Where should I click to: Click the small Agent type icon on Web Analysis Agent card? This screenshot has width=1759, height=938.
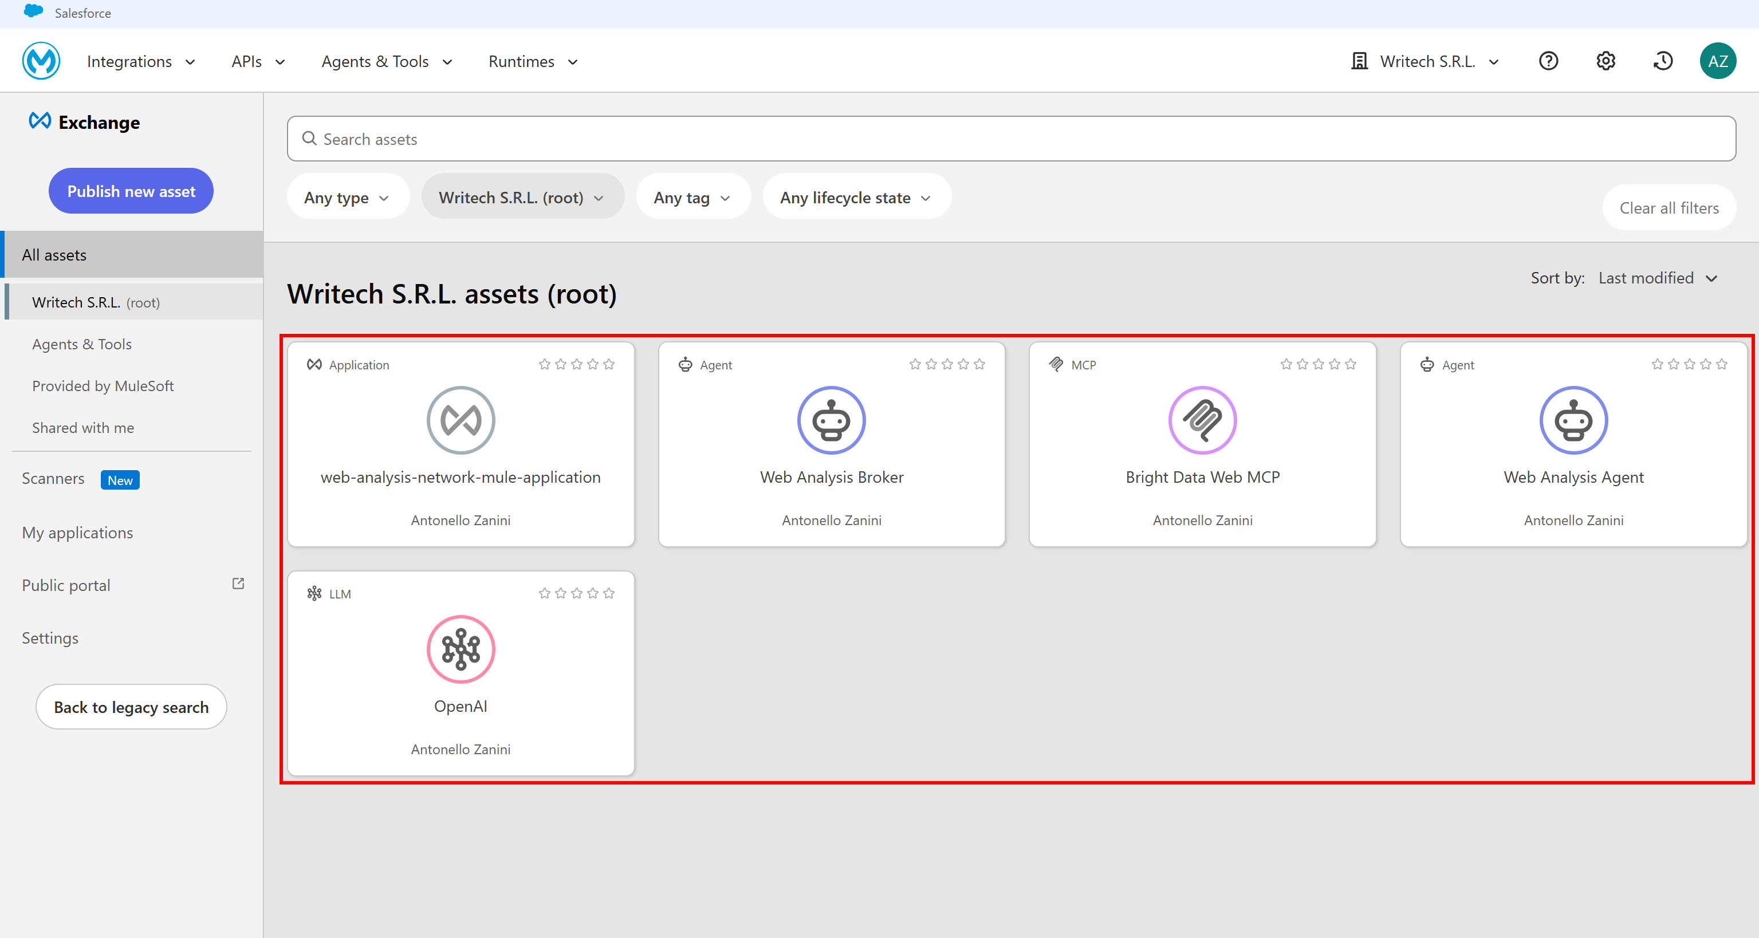click(1426, 365)
